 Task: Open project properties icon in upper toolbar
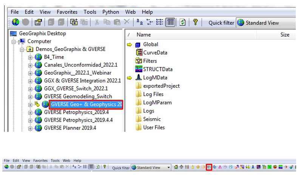(x=38, y=22)
